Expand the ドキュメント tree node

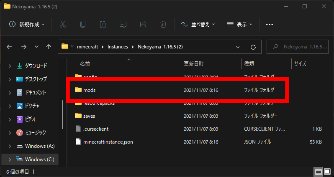[x=10, y=93]
